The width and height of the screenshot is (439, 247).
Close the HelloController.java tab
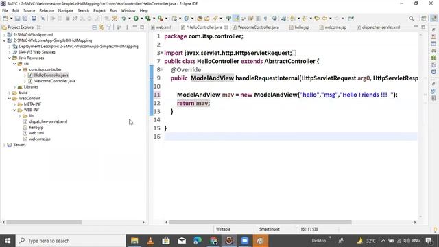pyautogui.click(x=226, y=27)
